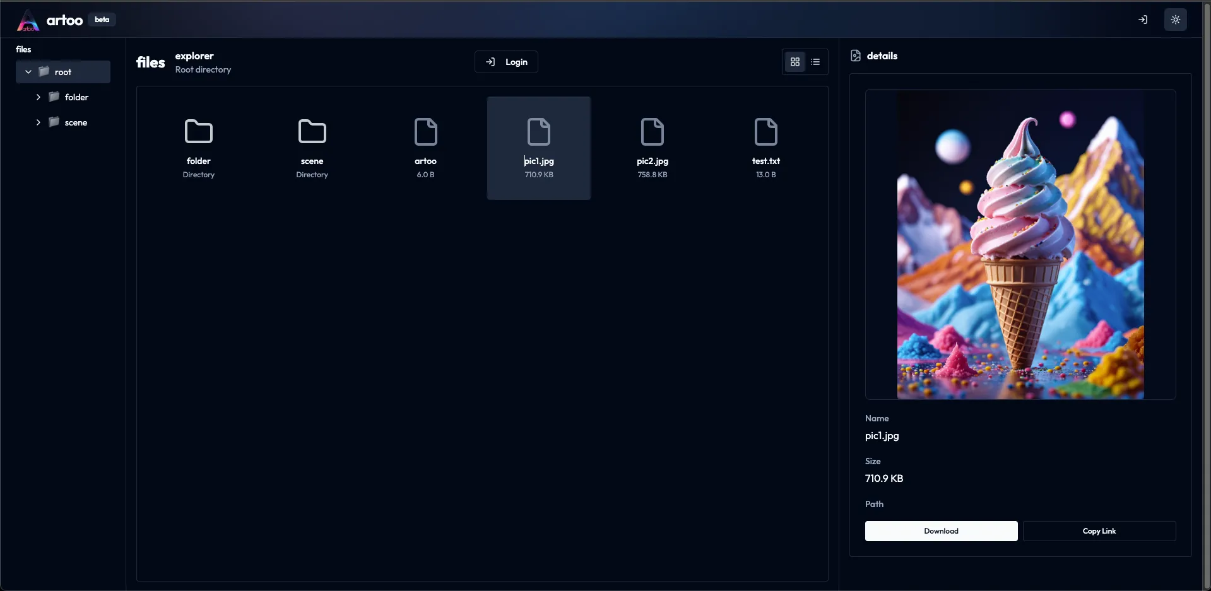Click the login arrow icon in the top bar
Image resolution: width=1211 pixels, height=591 pixels.
click(1143, 20)
